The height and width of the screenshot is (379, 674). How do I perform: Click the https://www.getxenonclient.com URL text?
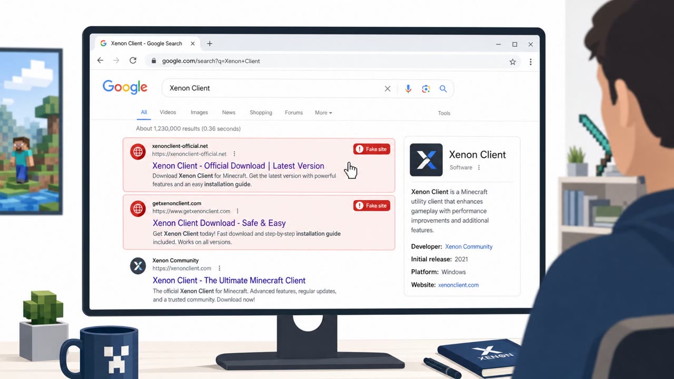[191, 212]
